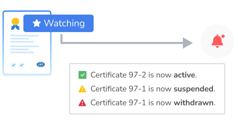Click the IAF logo badge on certificate

coord(41,65)
